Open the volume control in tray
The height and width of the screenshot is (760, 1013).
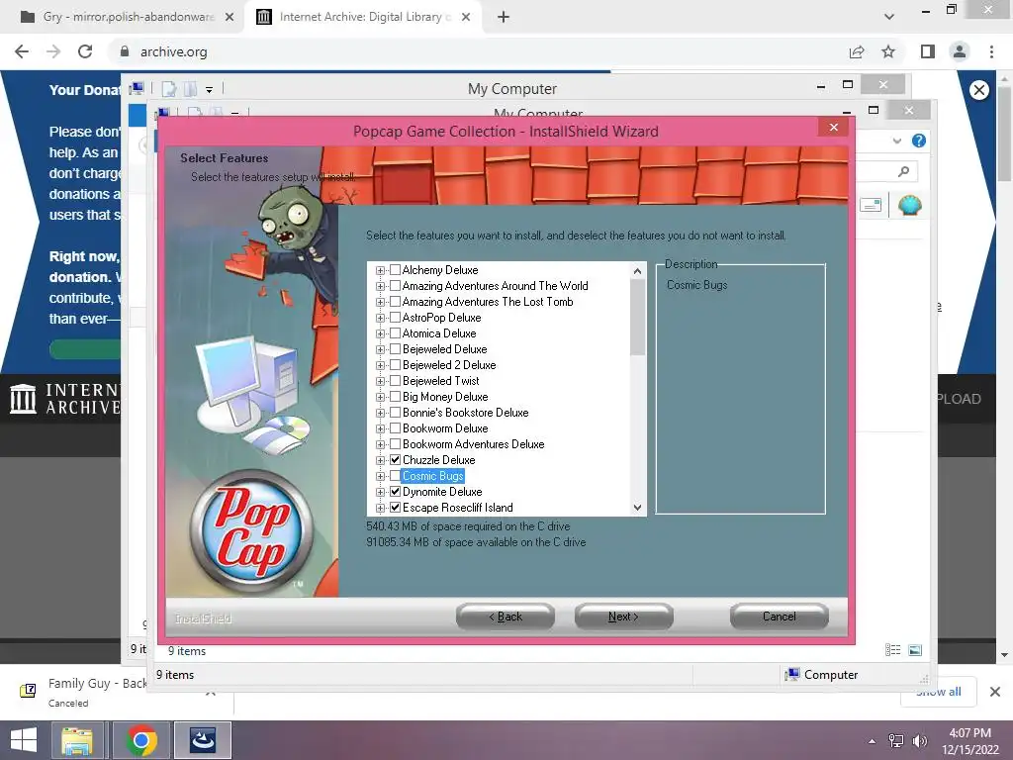tap(919, 741)
